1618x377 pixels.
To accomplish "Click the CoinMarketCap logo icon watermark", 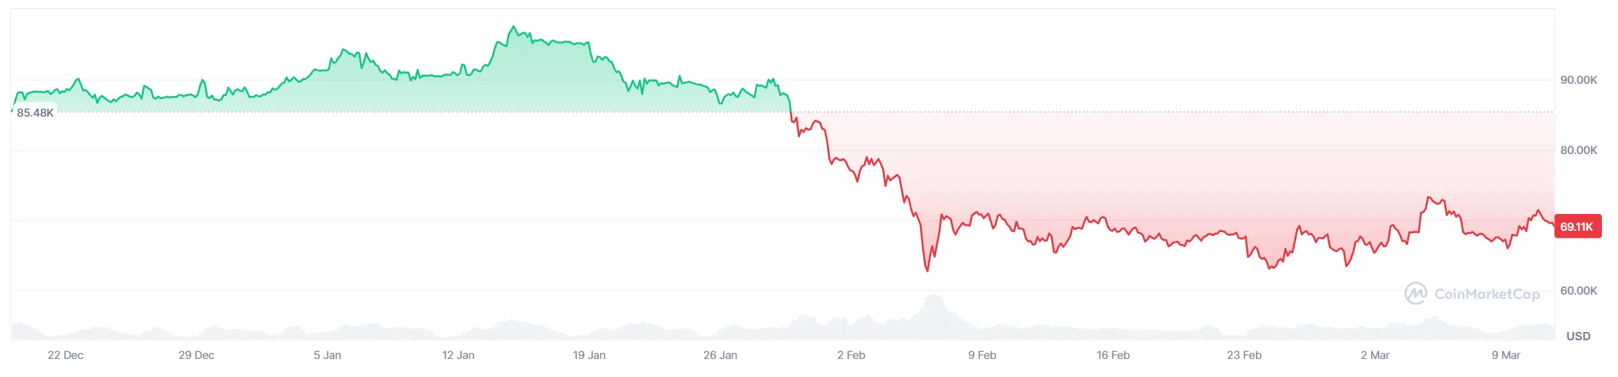I will (1415, 294).
